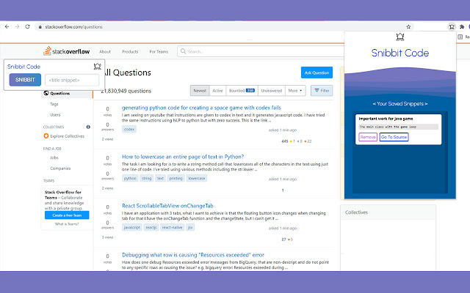Click the browser forward arrow

click(17, 26)
